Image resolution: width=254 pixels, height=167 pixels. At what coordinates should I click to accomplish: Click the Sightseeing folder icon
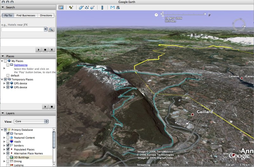tap(12, 65)
